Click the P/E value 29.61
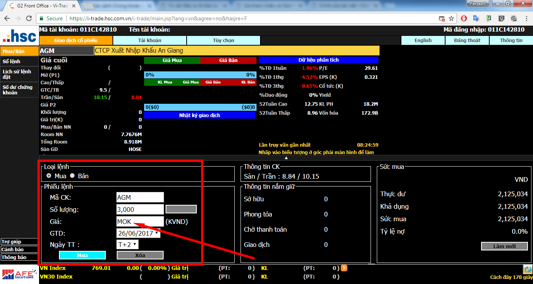The image size is (533, 284). coord(371,68)
